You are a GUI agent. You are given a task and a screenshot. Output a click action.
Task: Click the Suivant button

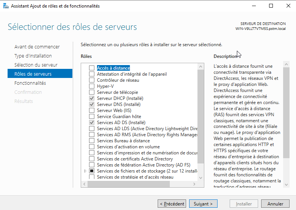click(x=203, y=204)
